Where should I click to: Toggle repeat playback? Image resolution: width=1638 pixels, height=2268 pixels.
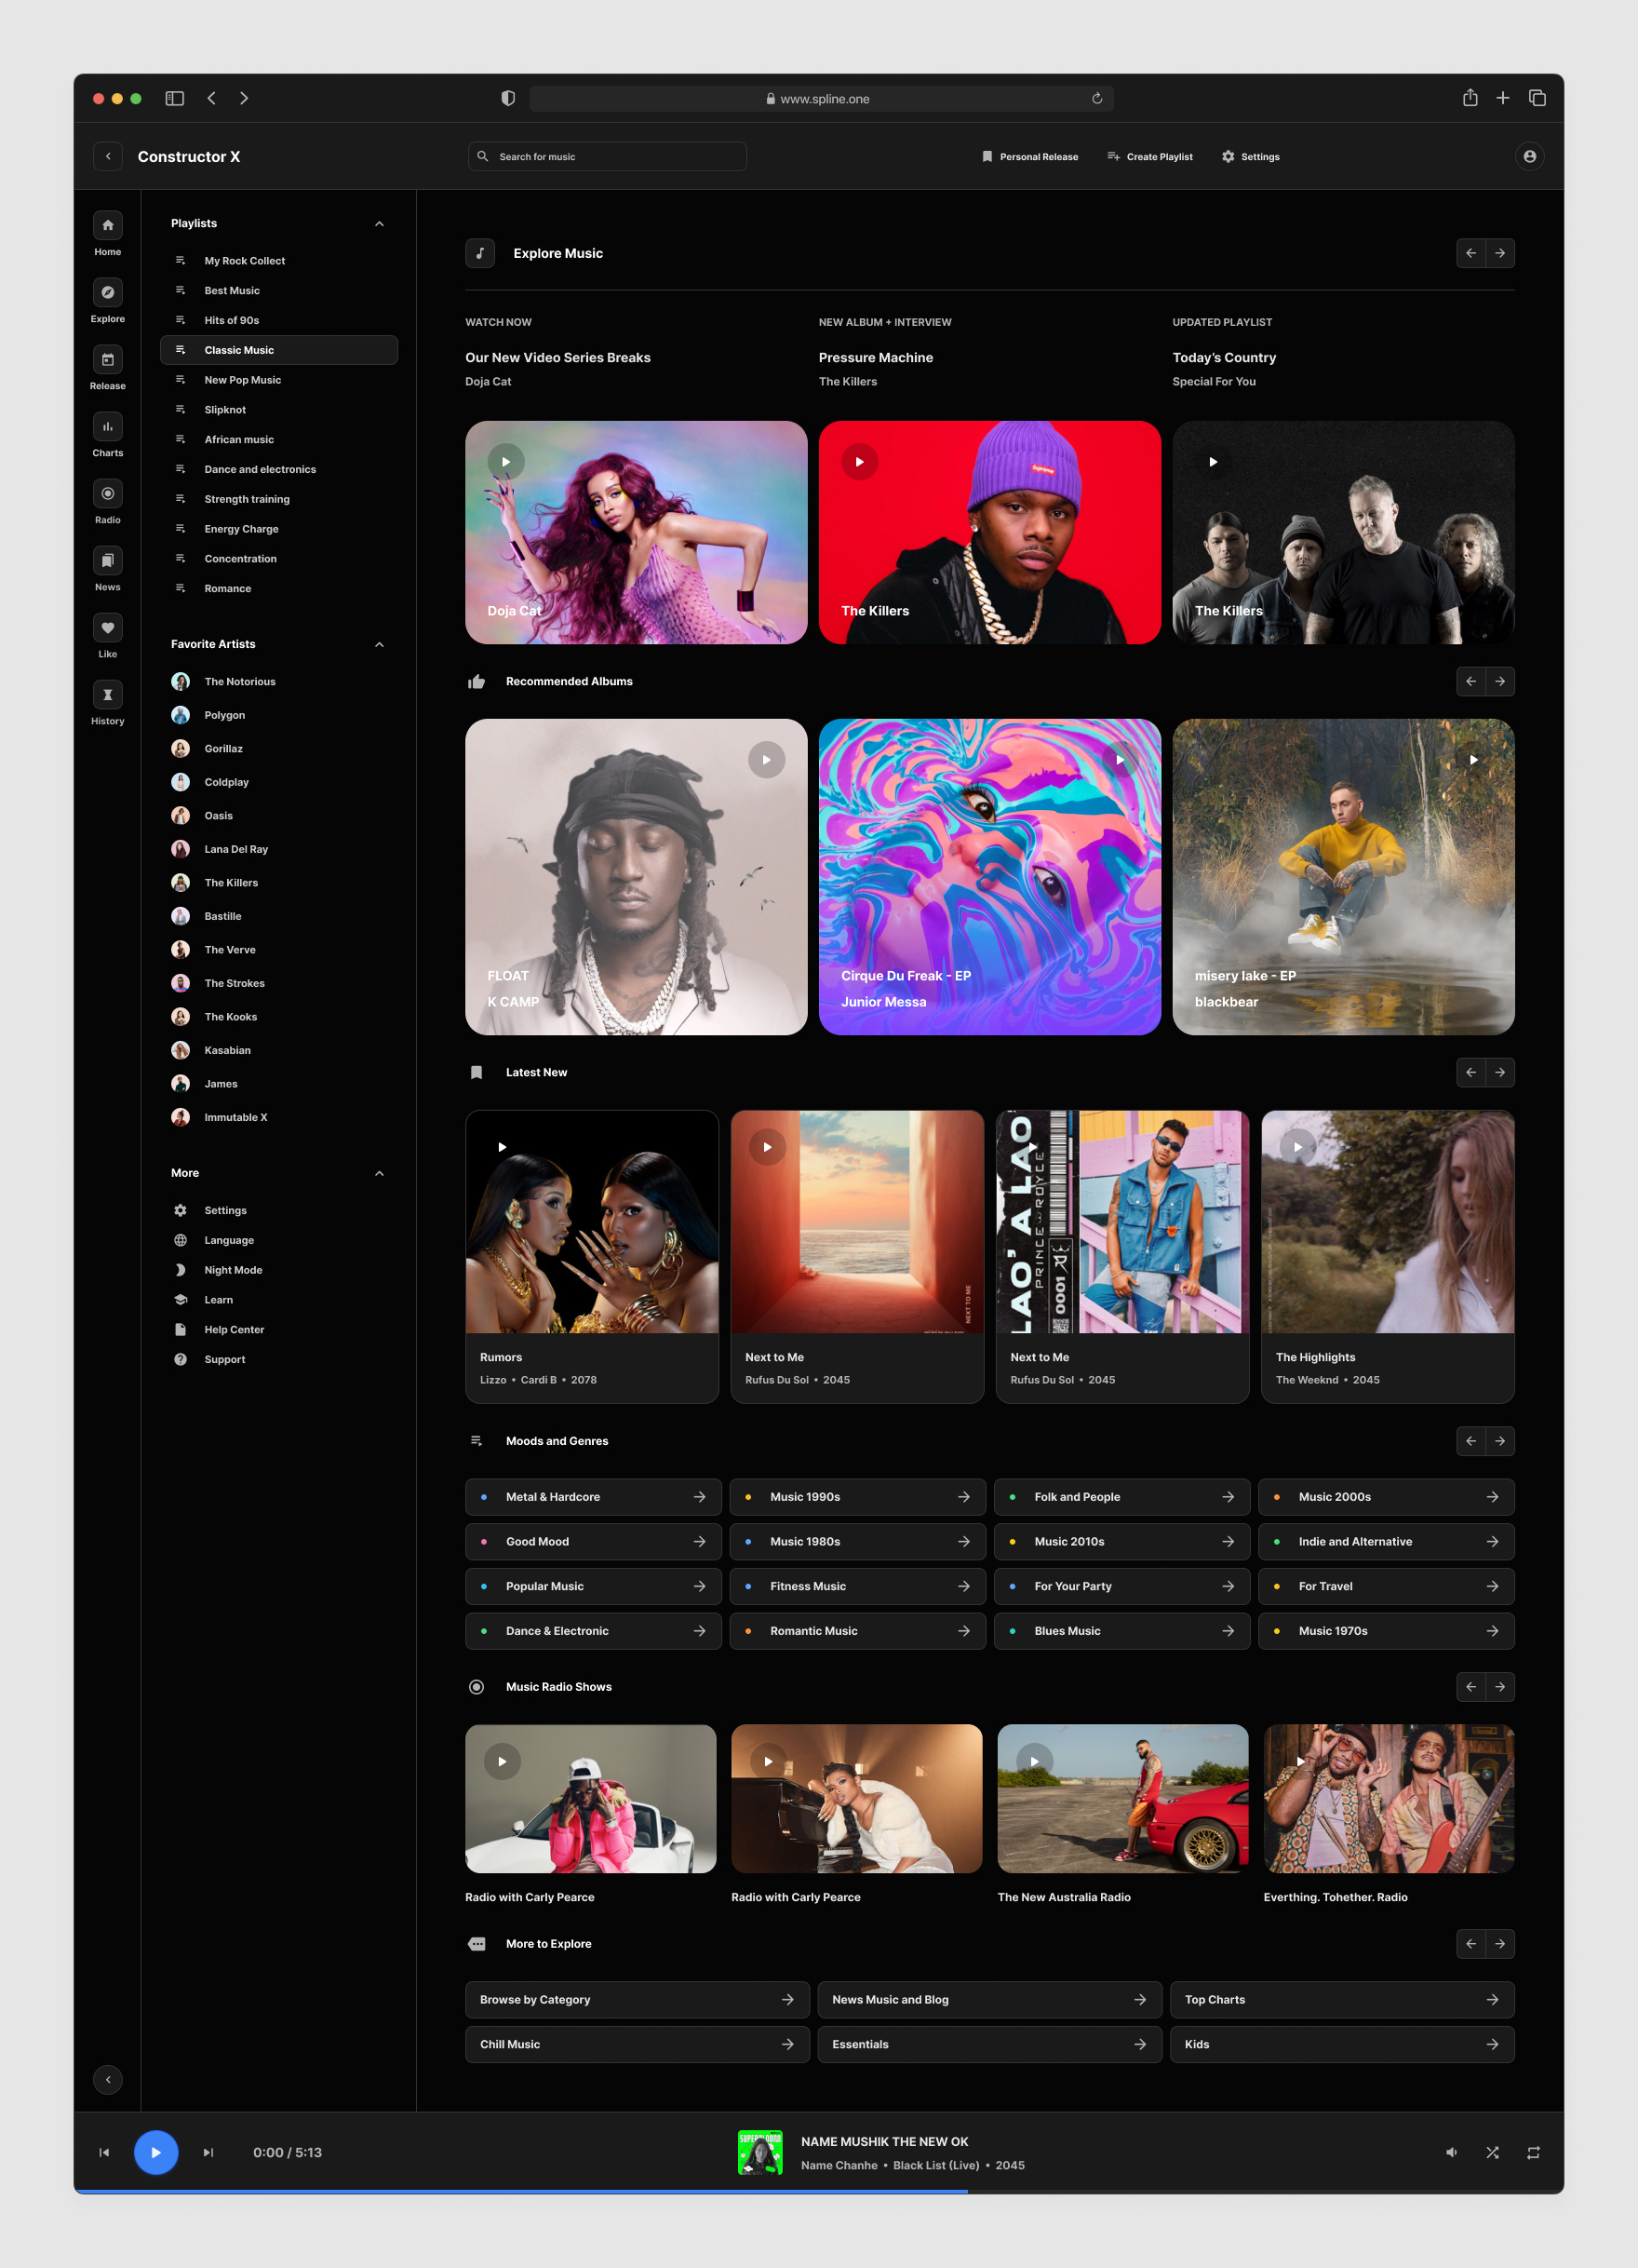pyautogui.click(x=1533, y=2152)
